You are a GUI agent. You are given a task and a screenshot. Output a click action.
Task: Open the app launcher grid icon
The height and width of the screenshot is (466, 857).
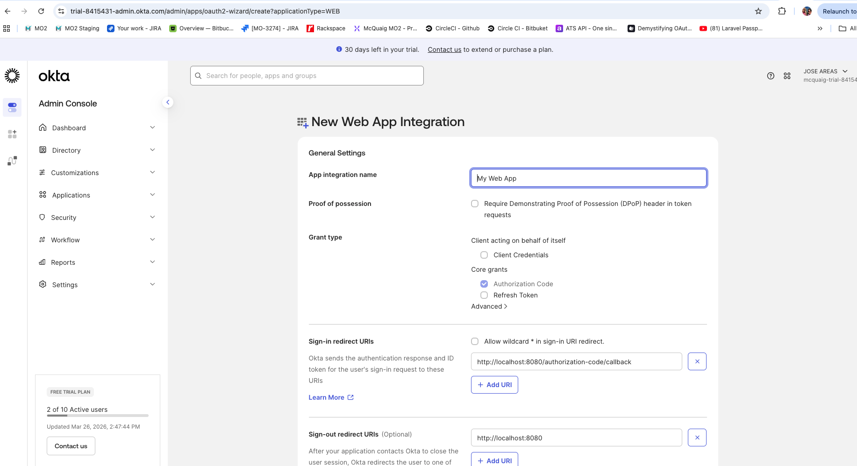click(787, 76)
